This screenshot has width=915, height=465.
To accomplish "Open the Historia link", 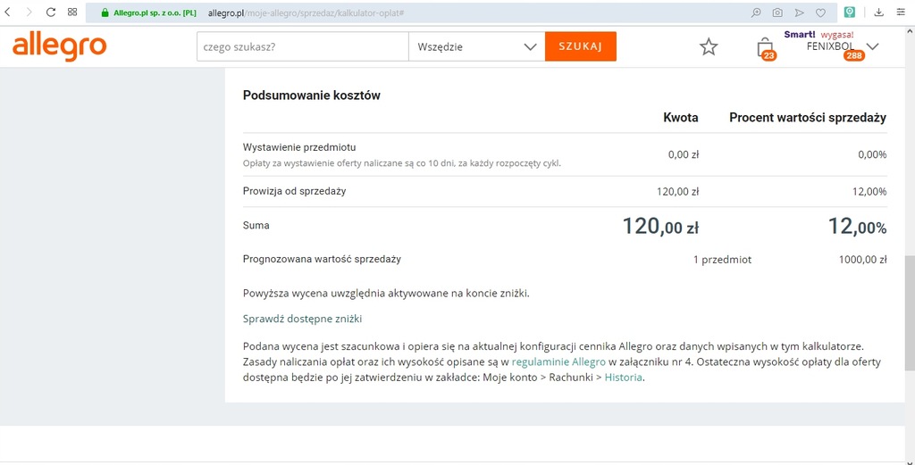I will (x=623, y=378).
